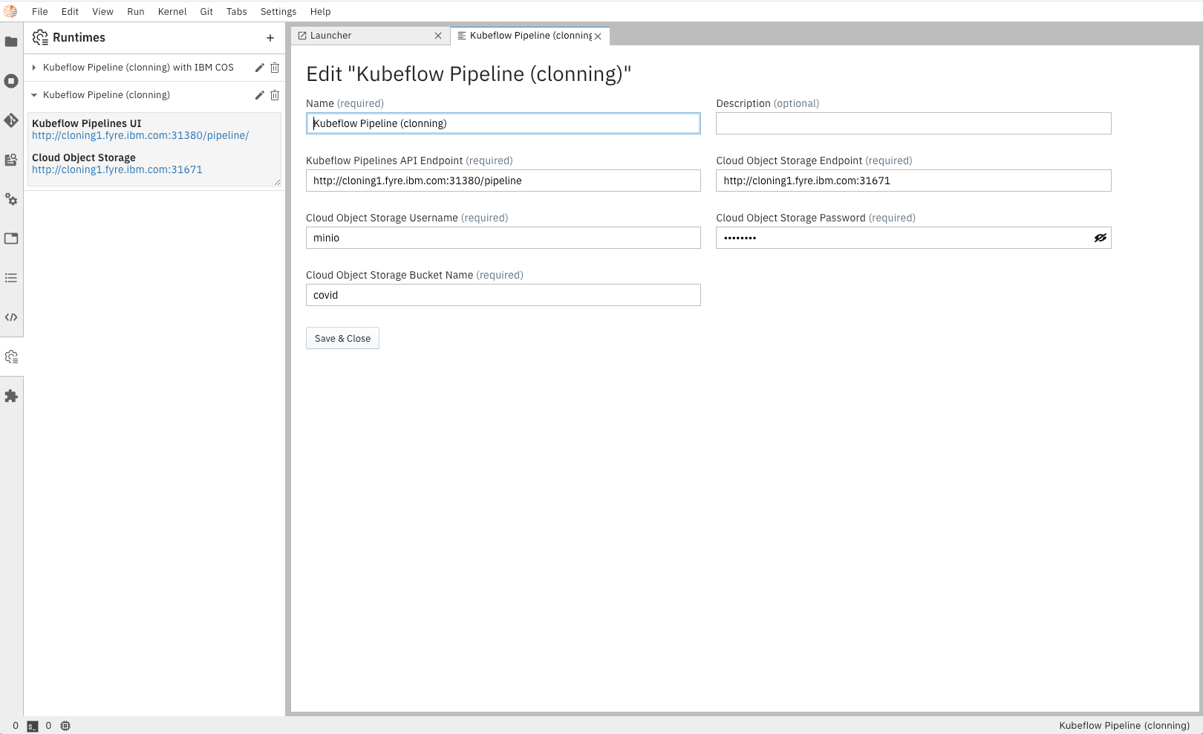Open the Kernel menu
This screenshot has height=734, width=1203.
172,12
